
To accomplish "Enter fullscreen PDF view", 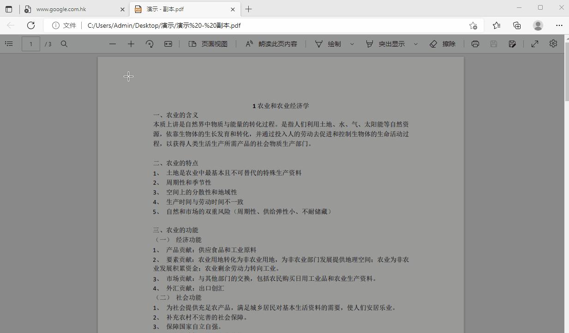I will (534, 43).
